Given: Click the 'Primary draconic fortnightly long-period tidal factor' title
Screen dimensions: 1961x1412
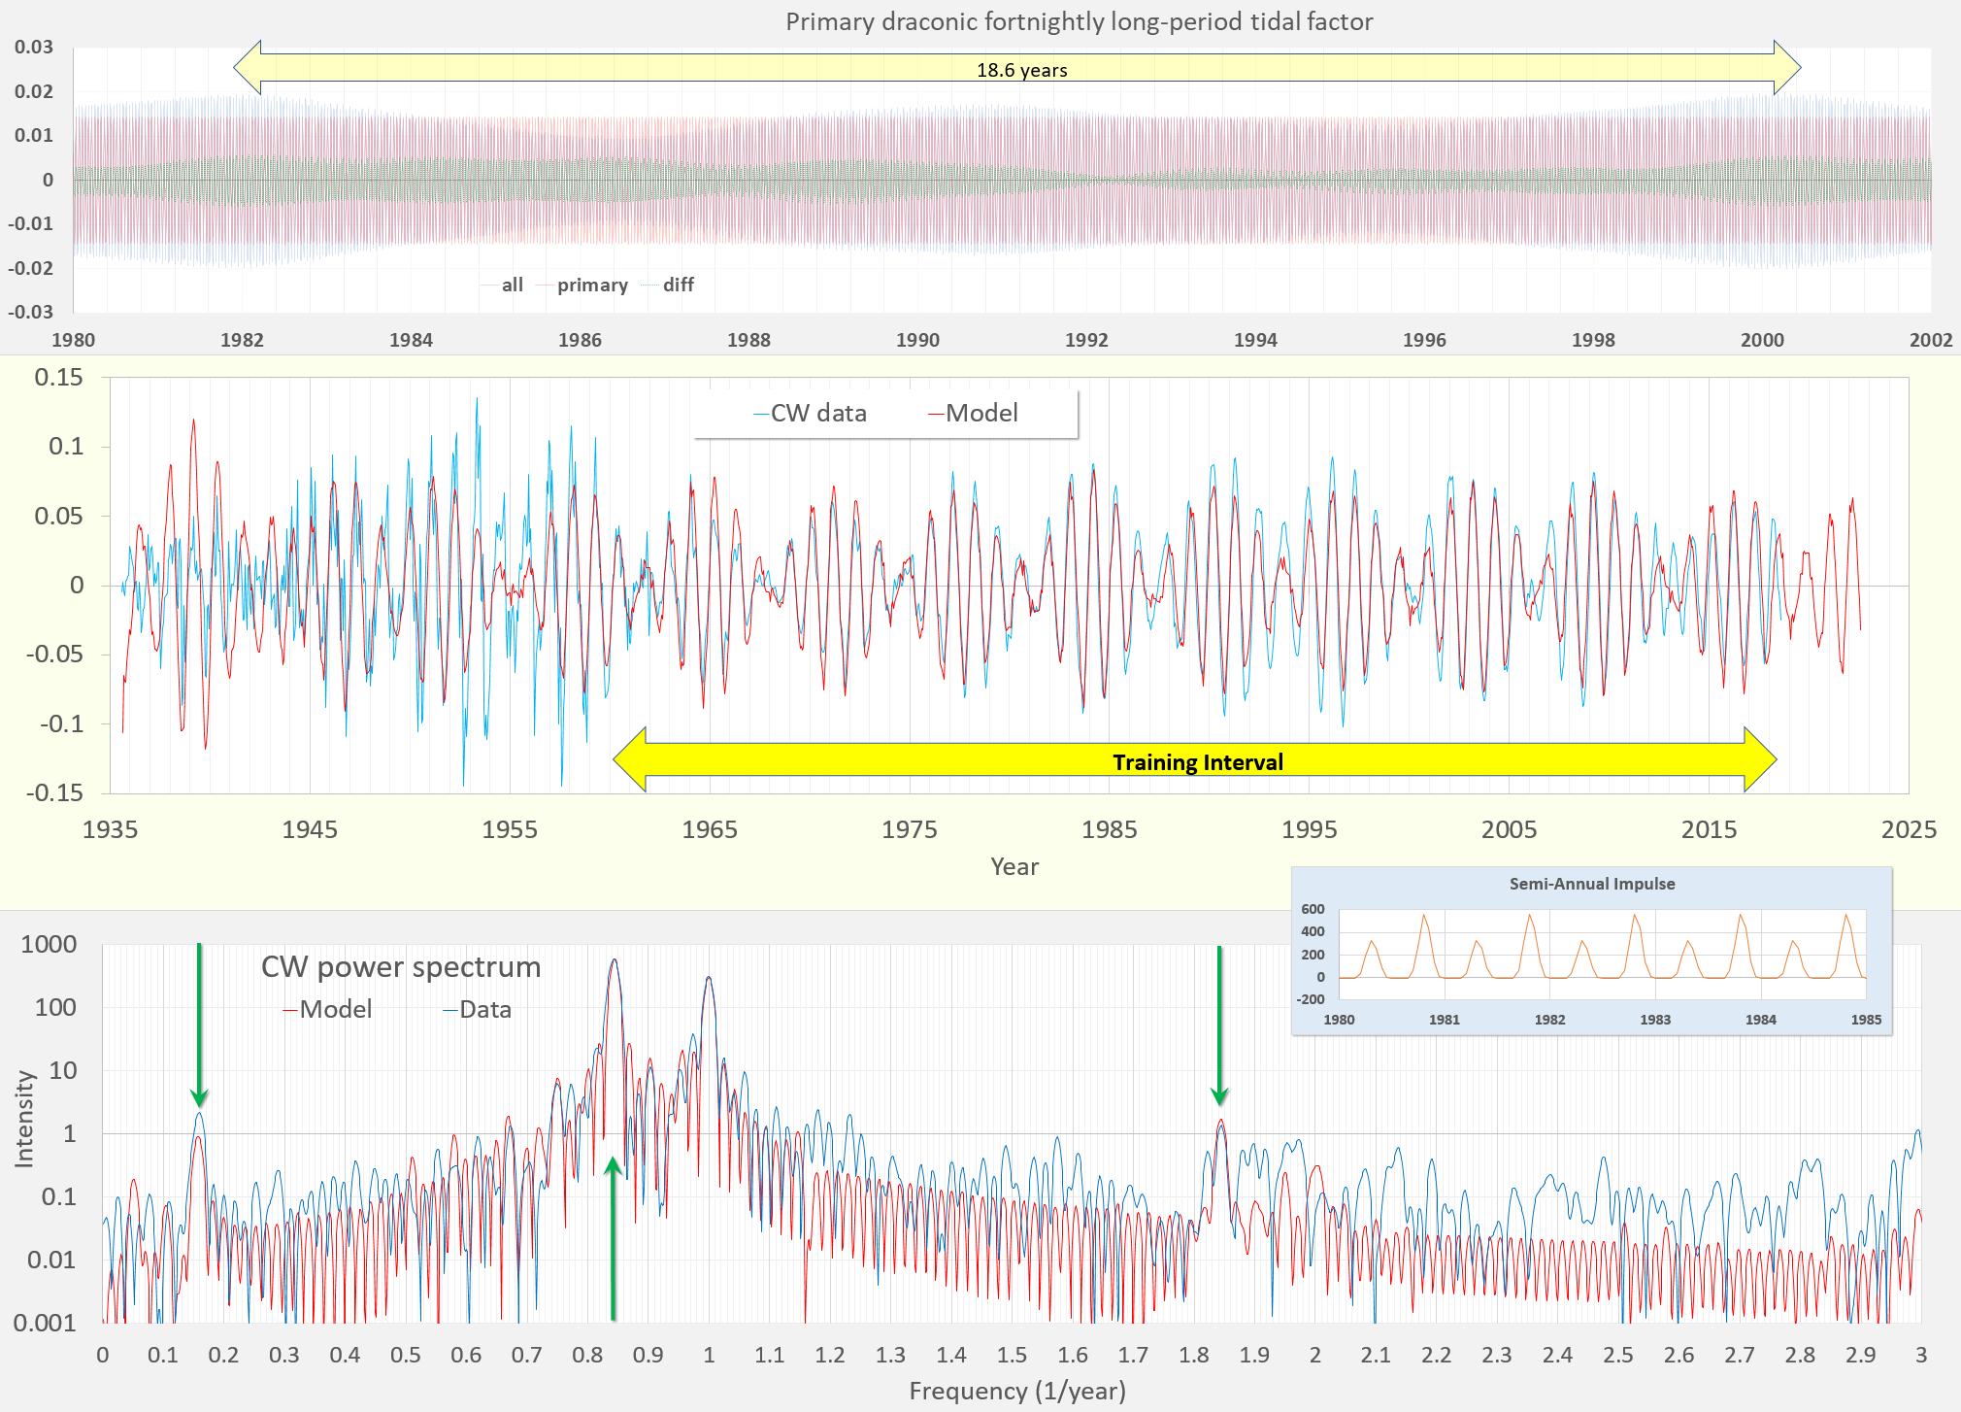Looking at the screenshot, I should pyautogui.click(x=1079, y=21).
